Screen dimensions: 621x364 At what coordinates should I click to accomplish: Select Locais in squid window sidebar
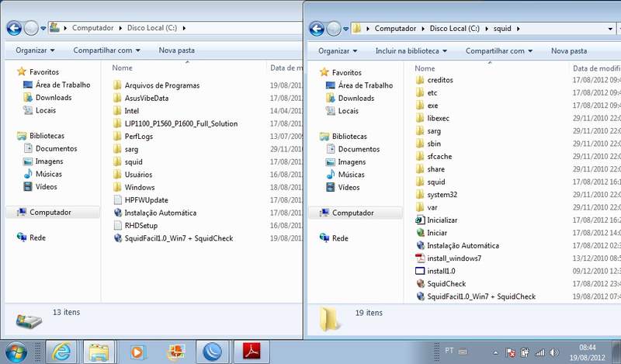[x=342, y=111]
